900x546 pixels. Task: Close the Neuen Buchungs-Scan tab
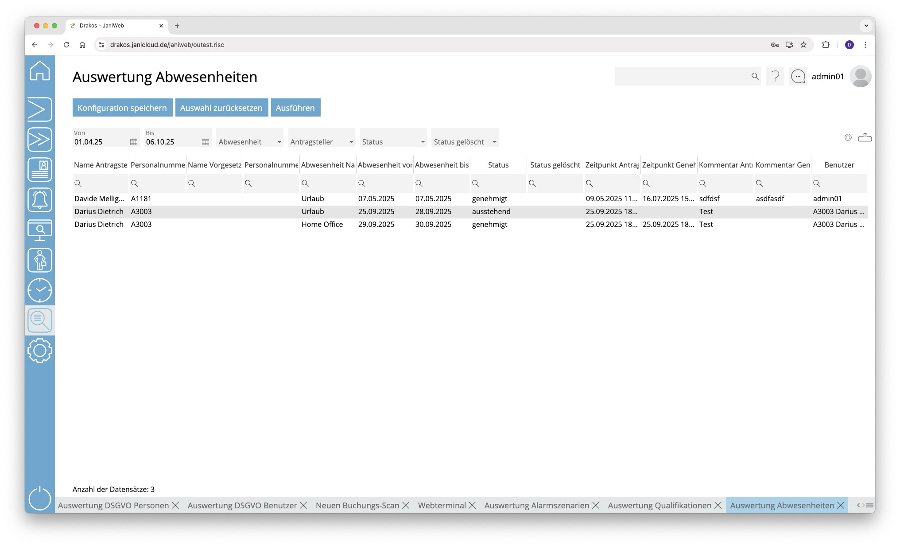(x=406, y=505)
